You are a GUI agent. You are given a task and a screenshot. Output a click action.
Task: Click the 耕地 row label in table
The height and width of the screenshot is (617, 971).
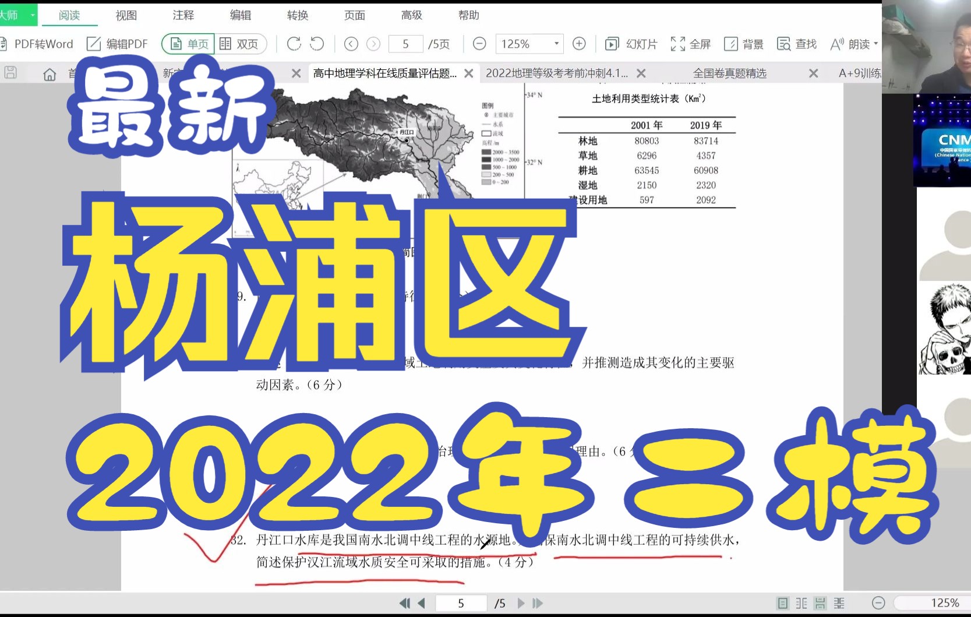pyautogui.click(x=588, y=171)
